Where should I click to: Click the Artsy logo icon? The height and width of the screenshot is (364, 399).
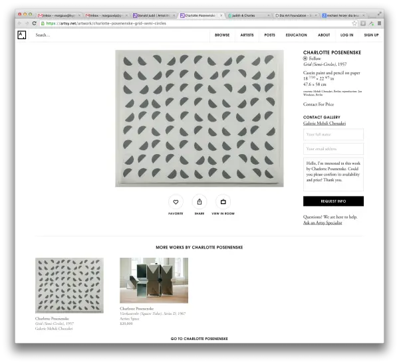tap(22, 35)
